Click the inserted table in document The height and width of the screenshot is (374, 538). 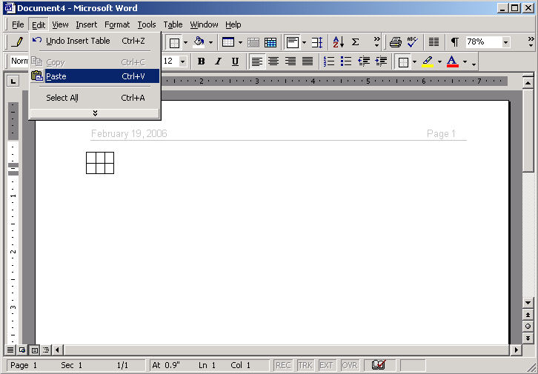100,163
